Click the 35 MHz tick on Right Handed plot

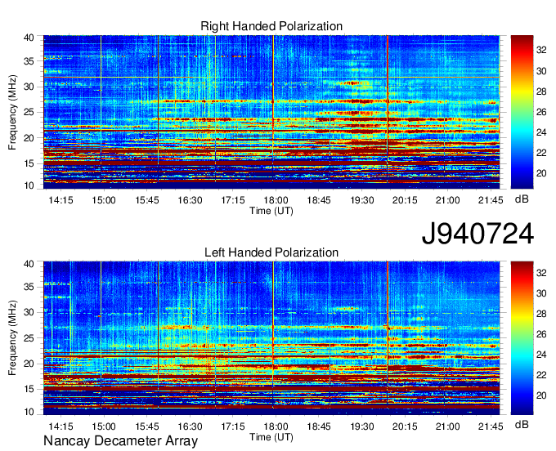29,61
